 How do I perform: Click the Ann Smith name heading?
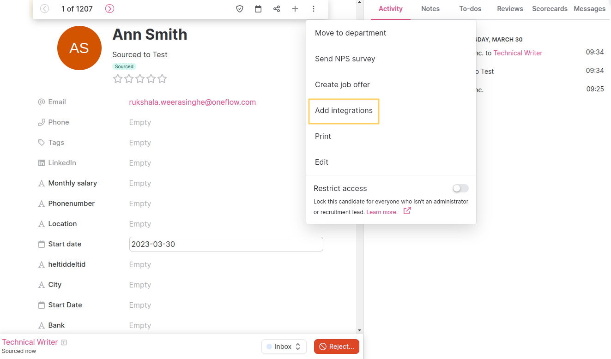pos(150,34)
